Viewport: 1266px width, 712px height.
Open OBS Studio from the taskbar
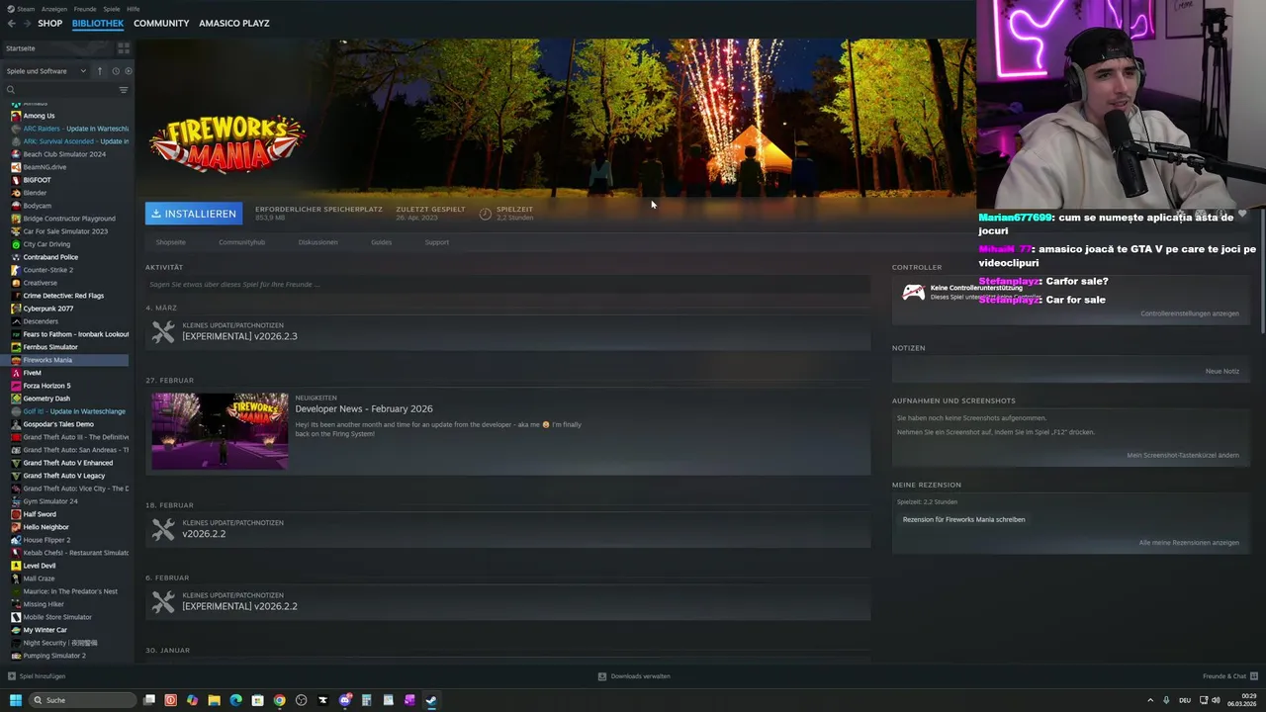click(x=301, y=700)
